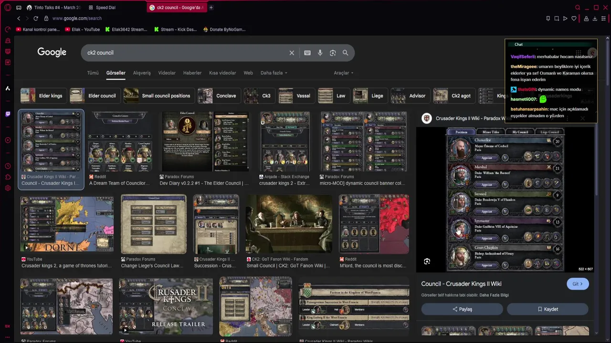Expand the Daha fazla more menu
The width and height of the screenshot is (611, 343).
coord(274,73)
